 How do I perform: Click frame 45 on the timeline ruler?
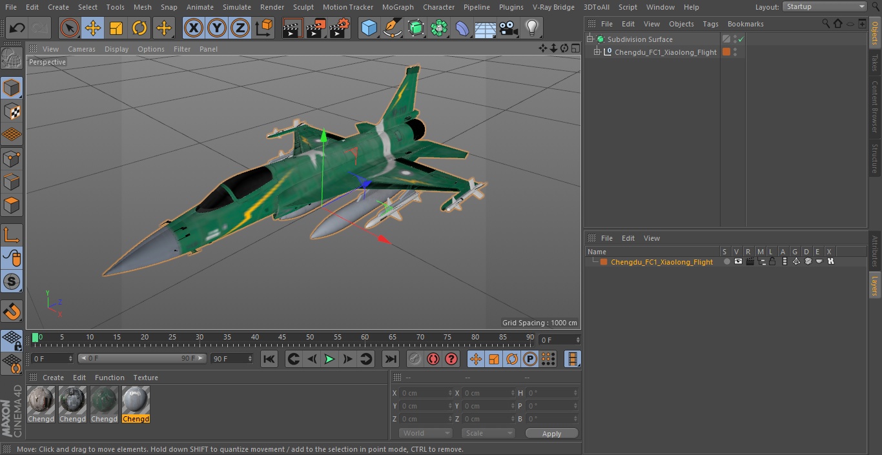tap(282, 338)
